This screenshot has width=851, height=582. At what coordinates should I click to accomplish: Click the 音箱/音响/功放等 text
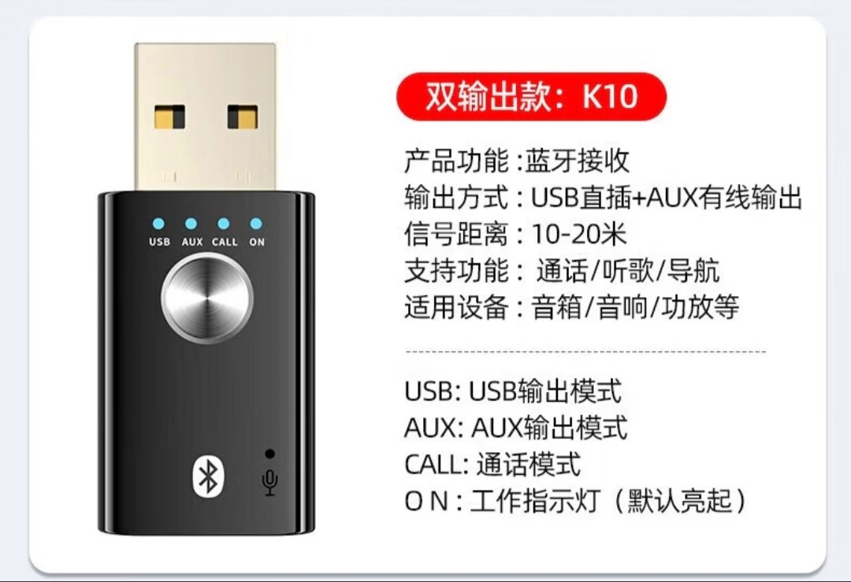[635, 307]
